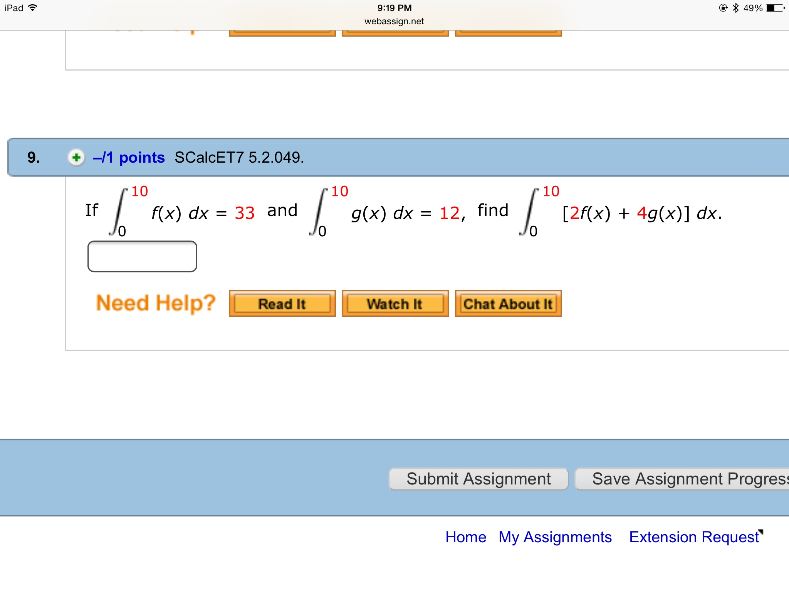
Task: Open the –/1 points link
Action: 129,158
